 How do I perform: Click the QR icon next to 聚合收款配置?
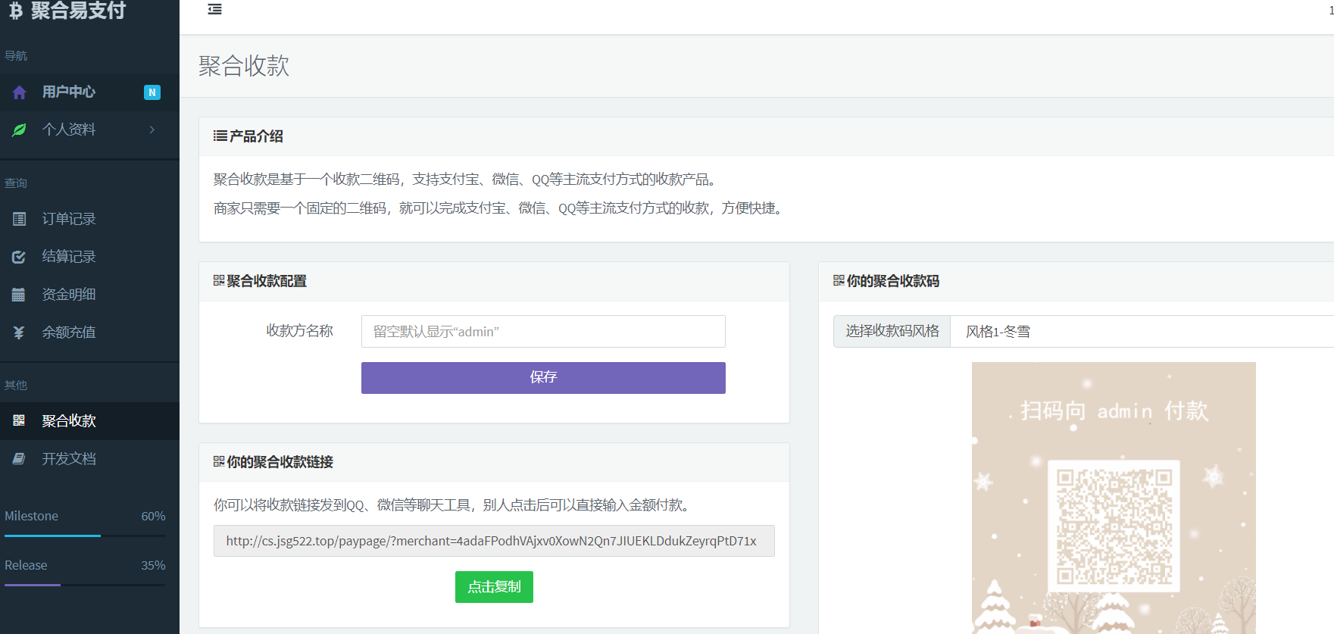coord(219,281)
